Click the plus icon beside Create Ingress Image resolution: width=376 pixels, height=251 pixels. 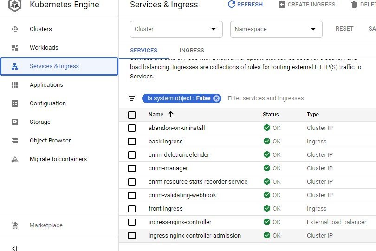pos(282,5)
